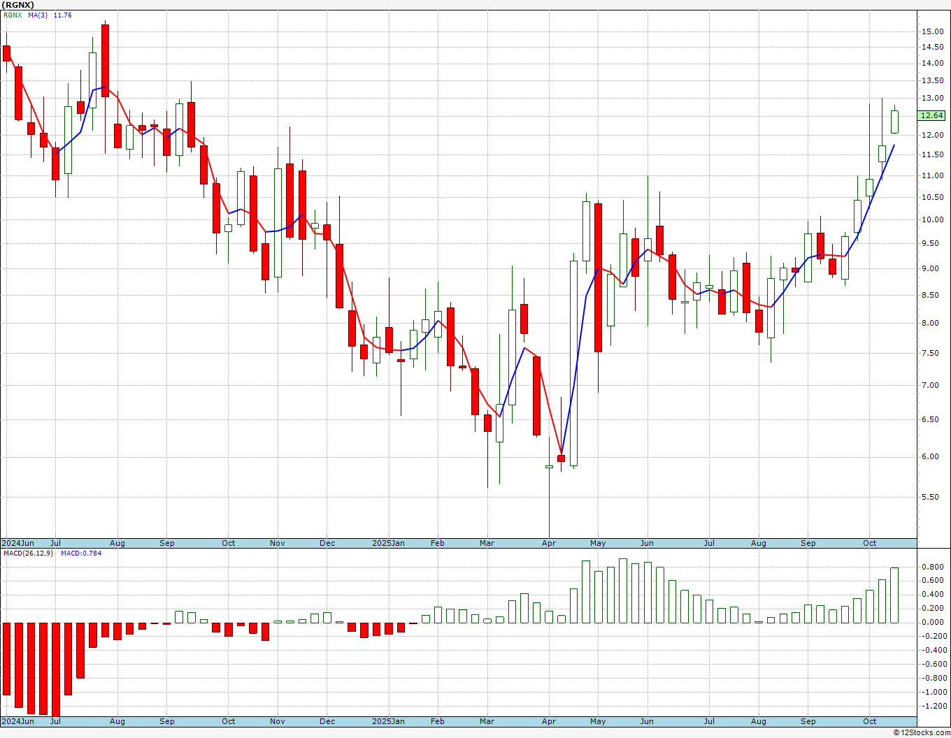Click the 15.00 price axis label
The height and width of the screenshot is (738, 951).
click(x=931, y=31)
